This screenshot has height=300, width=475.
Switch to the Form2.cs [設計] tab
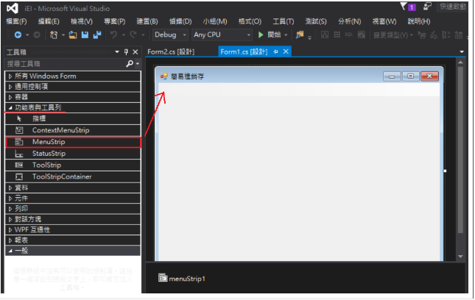click(x=170, y=51)
